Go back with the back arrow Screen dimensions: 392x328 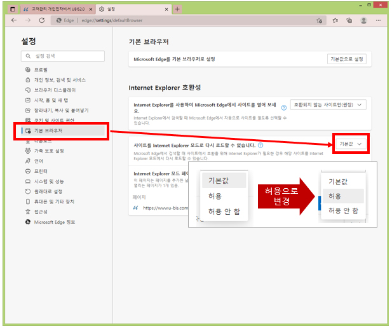(x=14, y=20)
